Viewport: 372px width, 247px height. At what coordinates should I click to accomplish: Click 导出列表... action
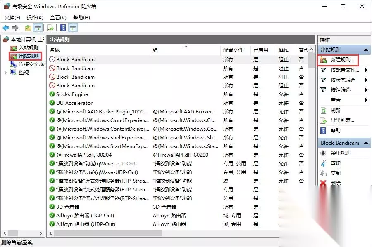[x=342, y=120]
